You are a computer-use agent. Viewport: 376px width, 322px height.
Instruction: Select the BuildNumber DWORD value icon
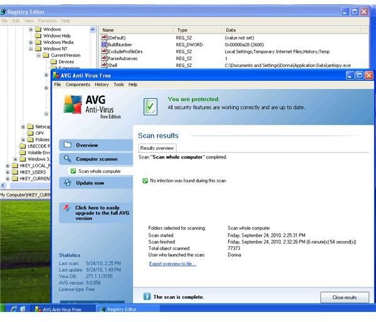(x=104, y=44)
